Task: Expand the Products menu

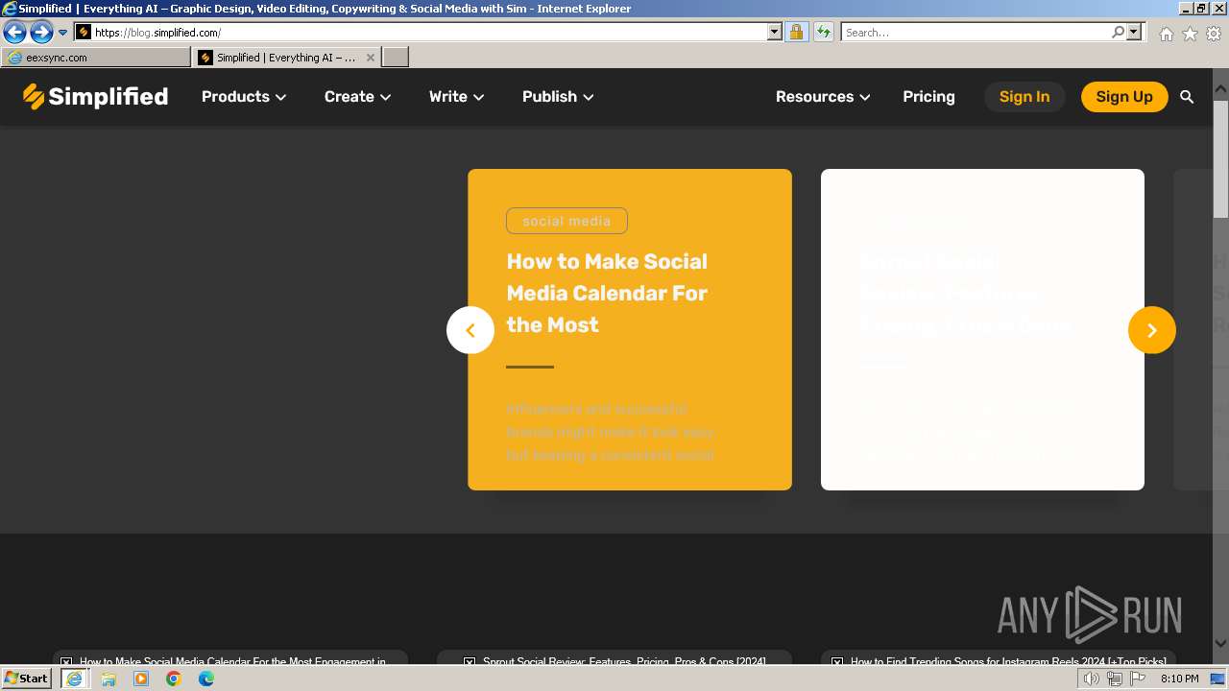Action: point(244,96)
